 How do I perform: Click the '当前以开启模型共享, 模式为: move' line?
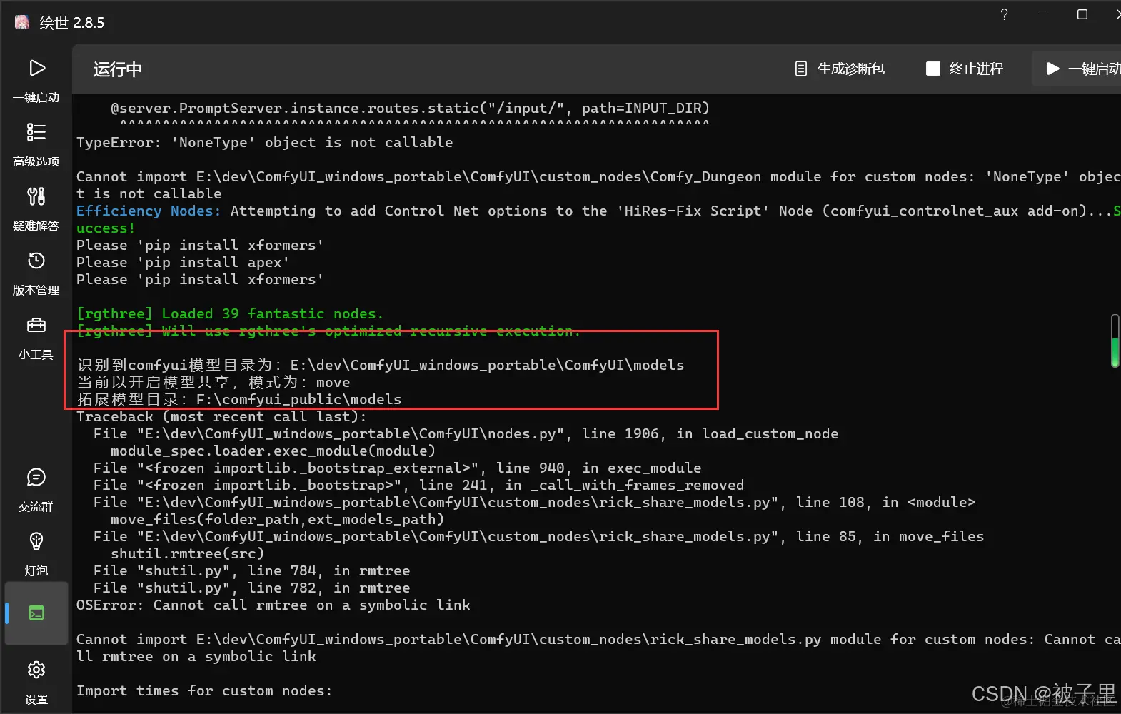(213, 382)
